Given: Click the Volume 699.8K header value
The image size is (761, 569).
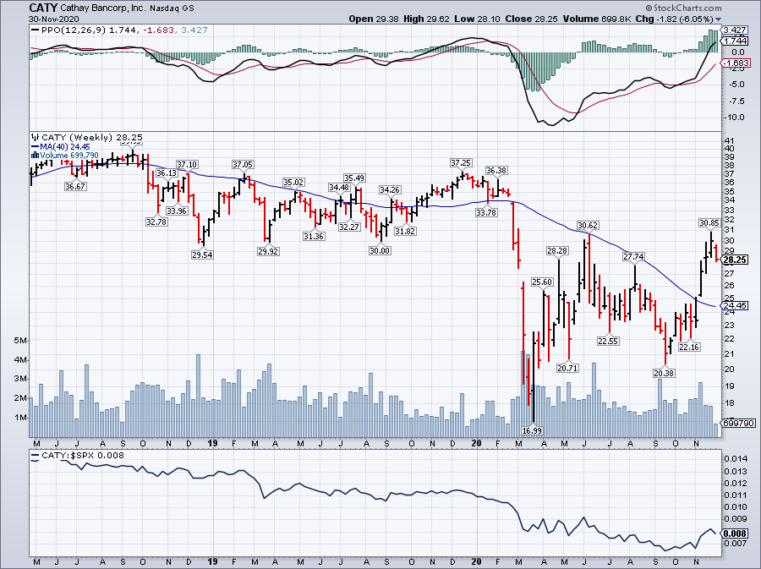Looking at the screenshot, I should coord(596,19).
